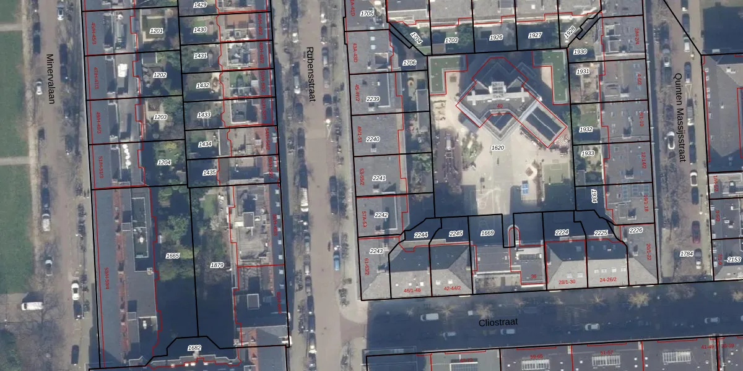
Task: Select parcel 1433 on the map
Action: click(204, 115)
